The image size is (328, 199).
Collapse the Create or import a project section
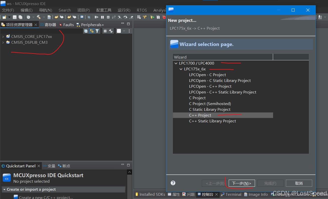click(x=4, y=189)
